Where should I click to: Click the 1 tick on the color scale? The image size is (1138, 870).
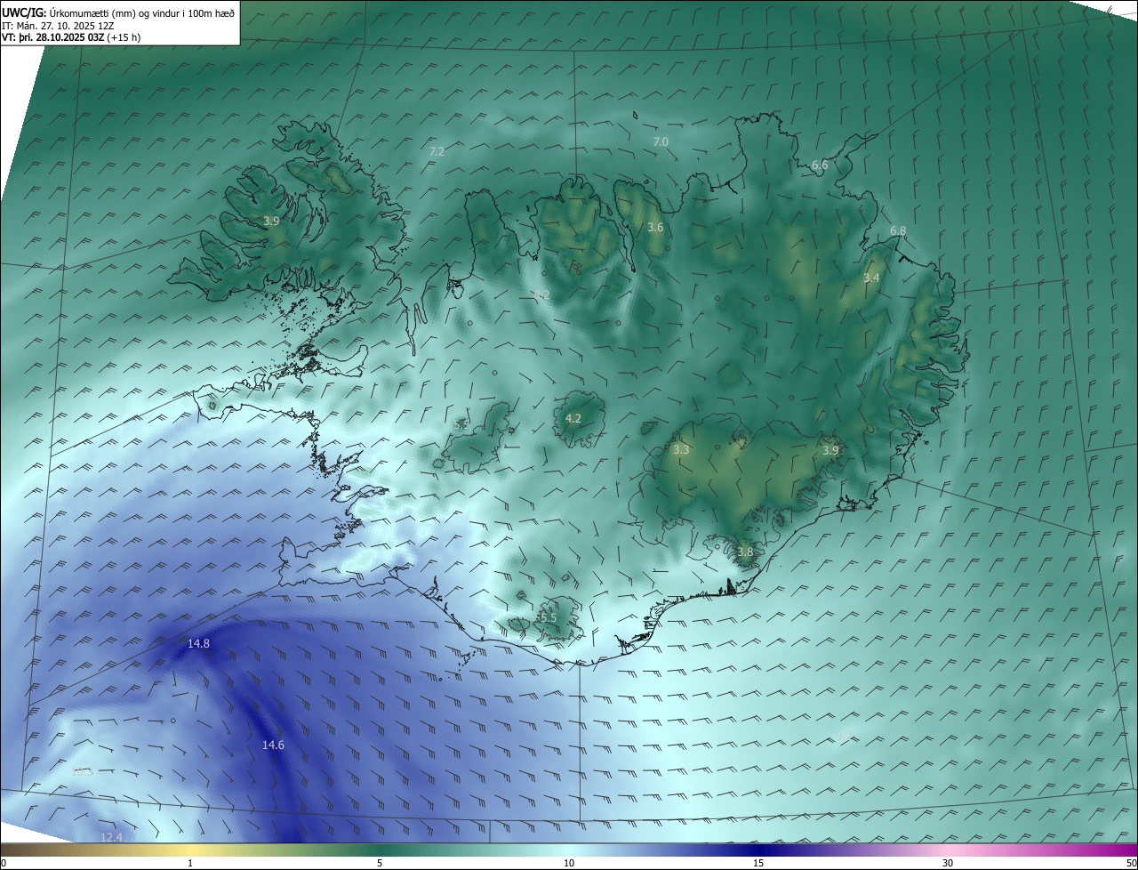(x=190, y=862)
